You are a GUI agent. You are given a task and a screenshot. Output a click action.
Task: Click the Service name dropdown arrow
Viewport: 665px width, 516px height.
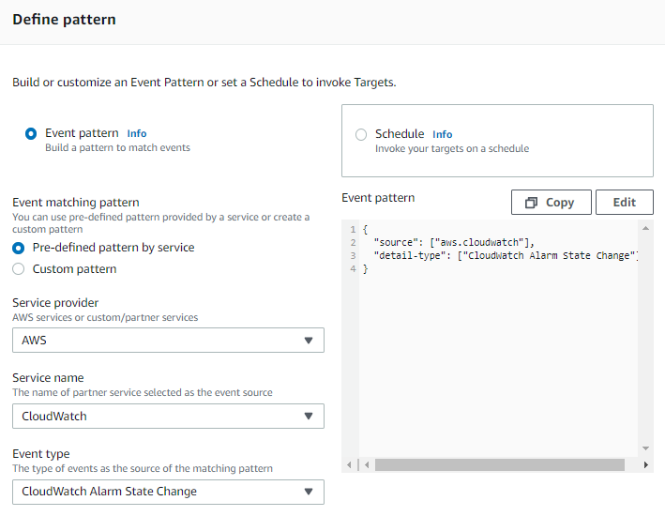(x=309, y=417)
